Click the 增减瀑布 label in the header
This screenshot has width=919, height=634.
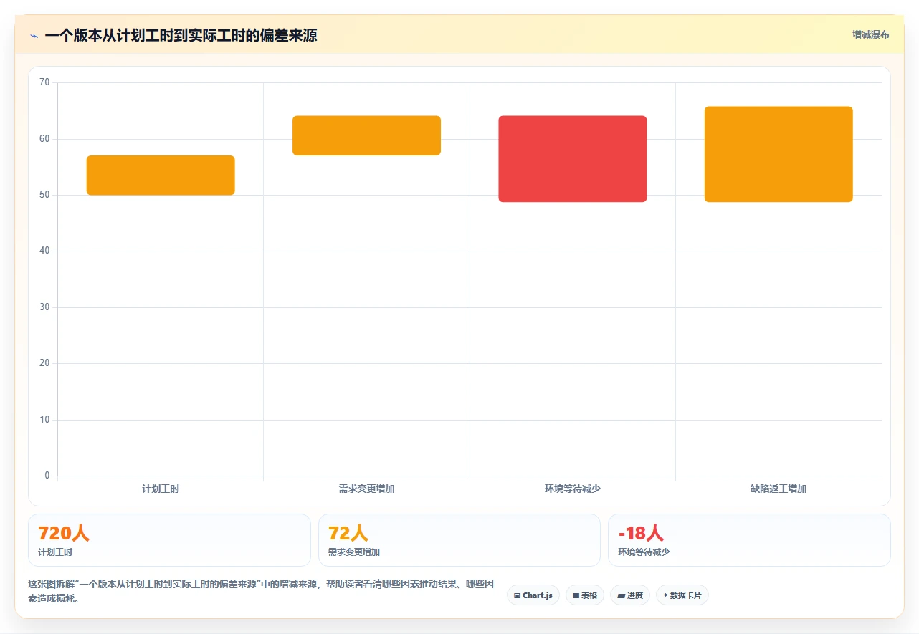coord(871,34)
